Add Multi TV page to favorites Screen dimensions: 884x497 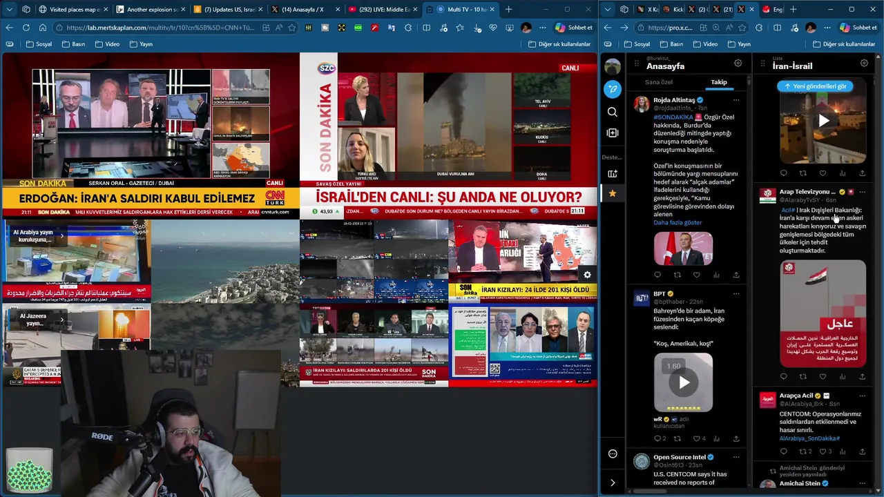(x=291, y=28)
